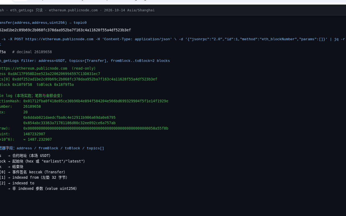Viewport: 346px width, 216px height.
Task: Click the transactionHash value 0x01712fba…
Action: tap(96, 101)
